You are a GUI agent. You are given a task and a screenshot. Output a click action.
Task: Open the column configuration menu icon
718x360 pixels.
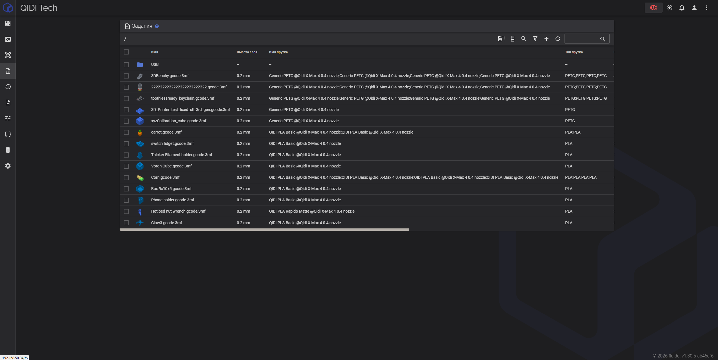pyautogui.click(x=512, y=39)
